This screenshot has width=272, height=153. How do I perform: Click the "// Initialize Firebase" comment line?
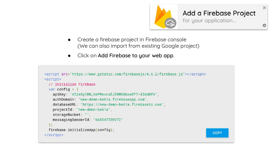(x=72, y=84)
